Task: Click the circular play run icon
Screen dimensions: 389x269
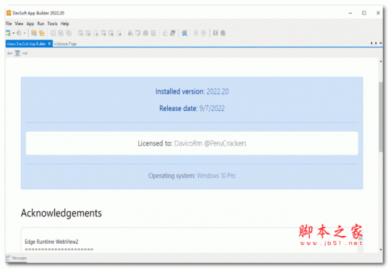Action: 196,33
